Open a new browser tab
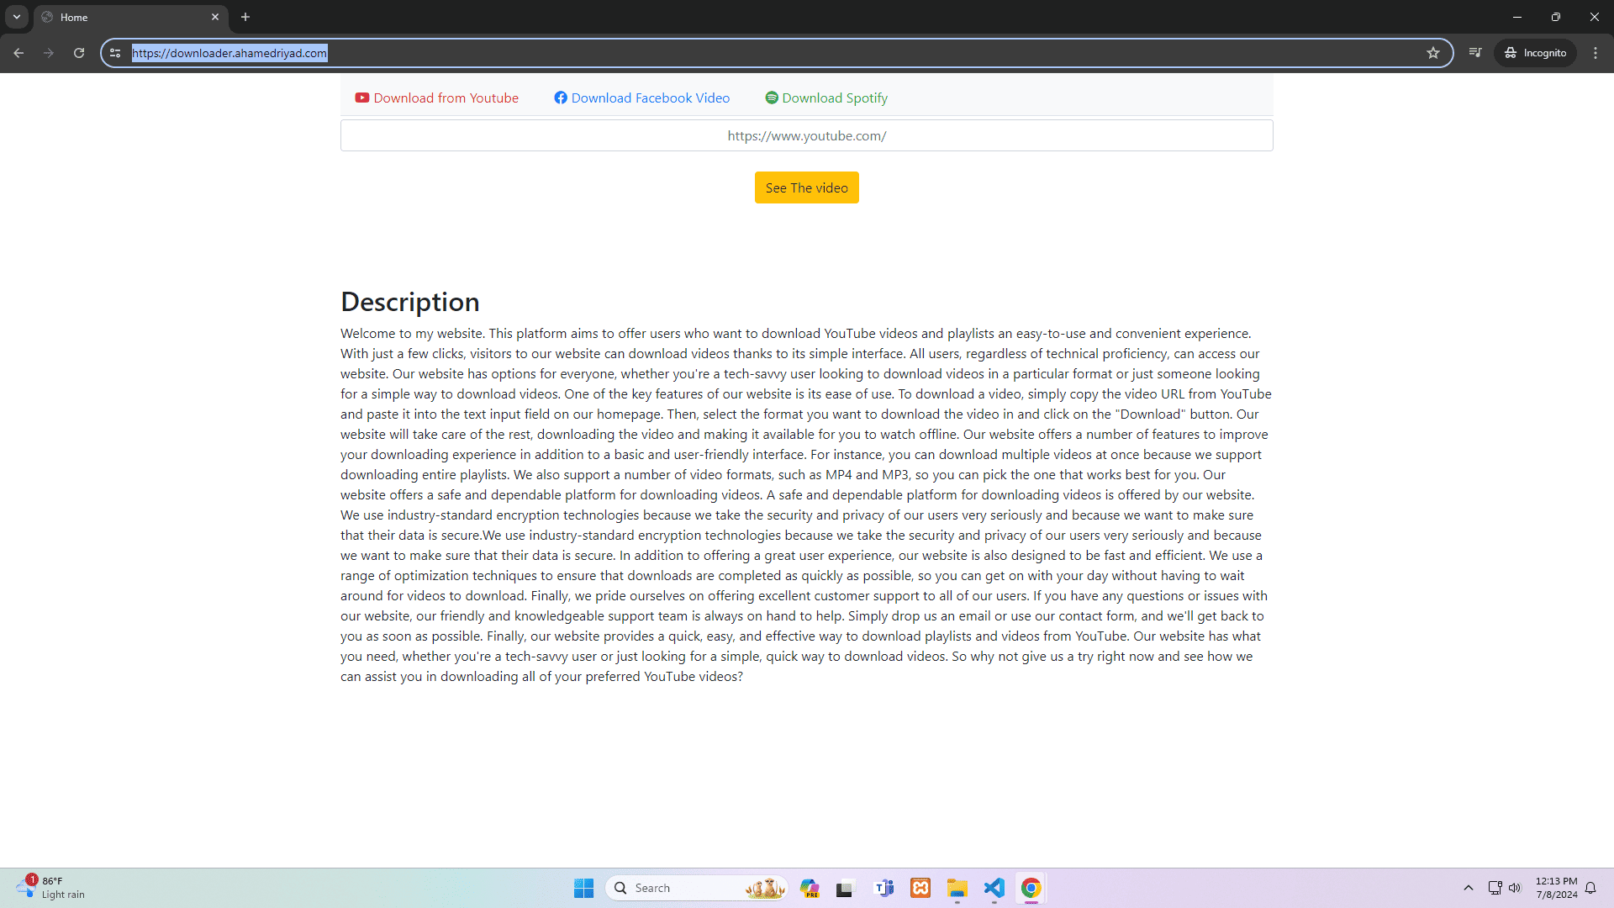The height and width of the screenshot is (908, 1614). coord(245,17)
